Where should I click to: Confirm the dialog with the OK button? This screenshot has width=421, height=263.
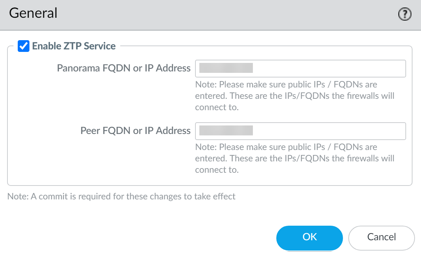point(309,237)
